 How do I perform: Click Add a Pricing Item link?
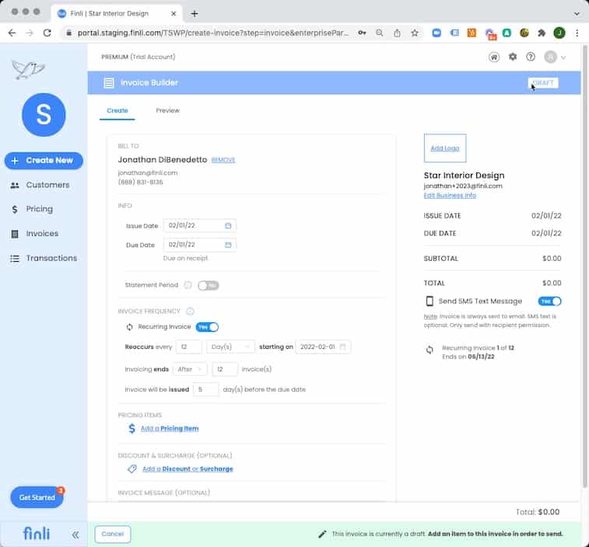point(170,428)
